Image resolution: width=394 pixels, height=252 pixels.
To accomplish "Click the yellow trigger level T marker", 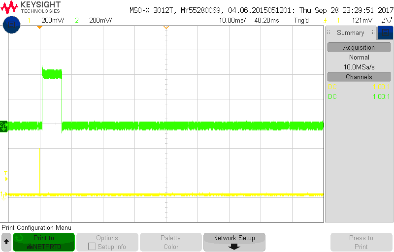I will tap(5, 176).
